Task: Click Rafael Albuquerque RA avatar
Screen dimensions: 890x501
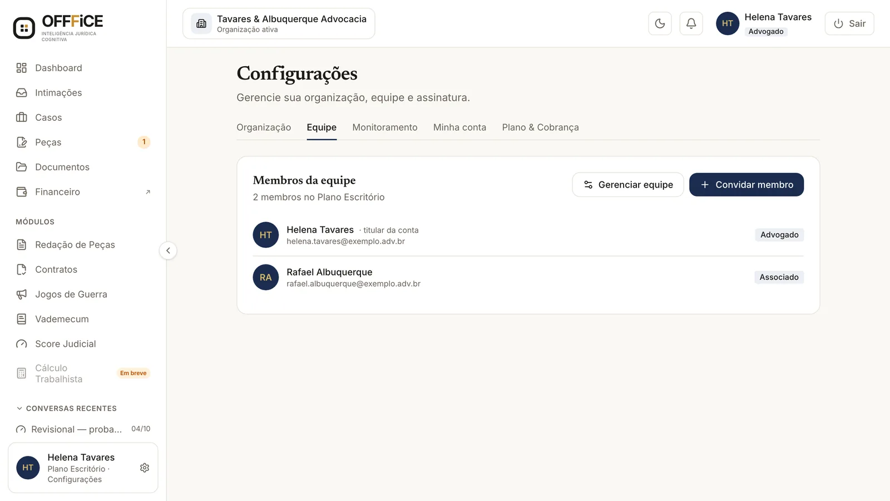Action: point(266,277)
